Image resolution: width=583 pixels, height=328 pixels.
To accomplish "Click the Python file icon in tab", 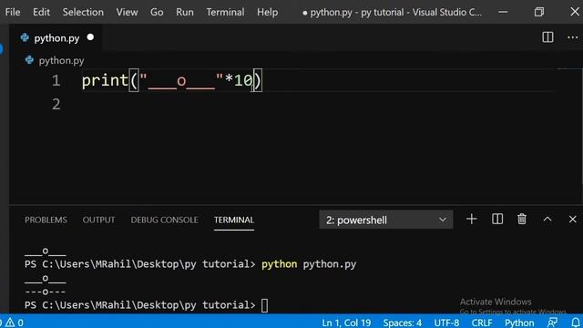I will (x=25, y=37).
